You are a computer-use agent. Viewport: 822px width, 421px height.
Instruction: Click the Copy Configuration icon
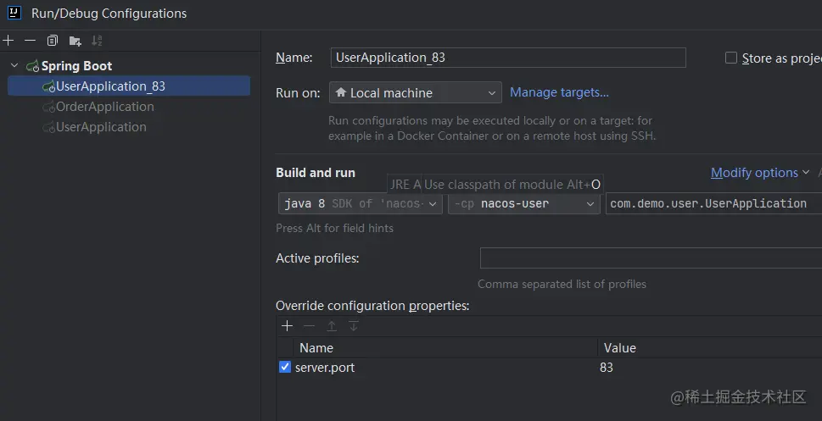(53, 41)
